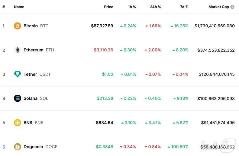Screen dimensions: 239x156
Task: Click the BNB logo icon
Action: click(18, 123)
